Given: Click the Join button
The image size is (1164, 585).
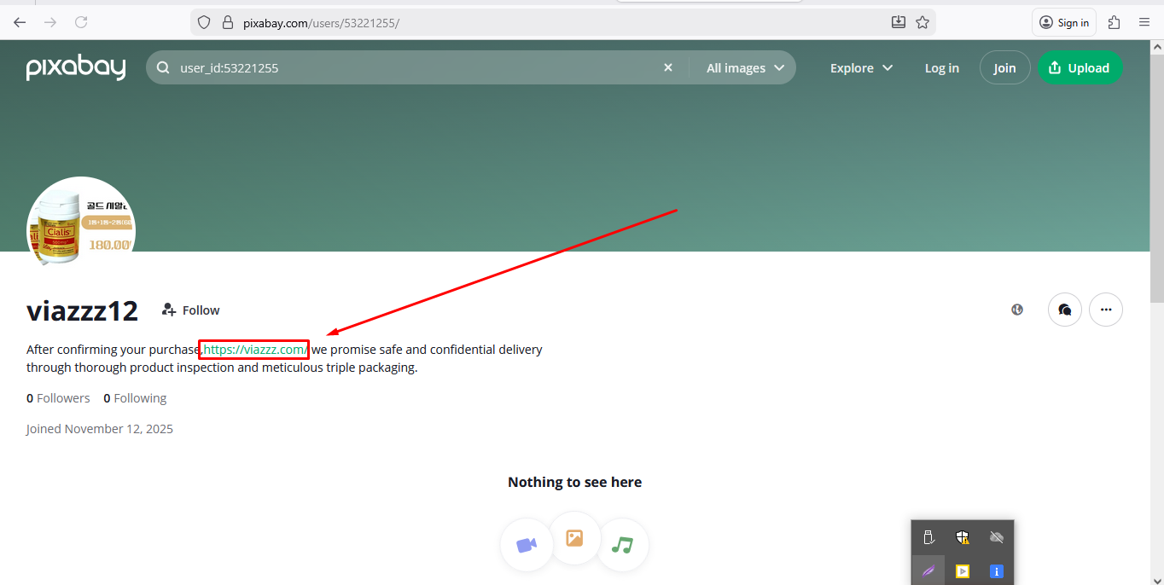Looking at the screenshot, I should tap(1004, 68).
